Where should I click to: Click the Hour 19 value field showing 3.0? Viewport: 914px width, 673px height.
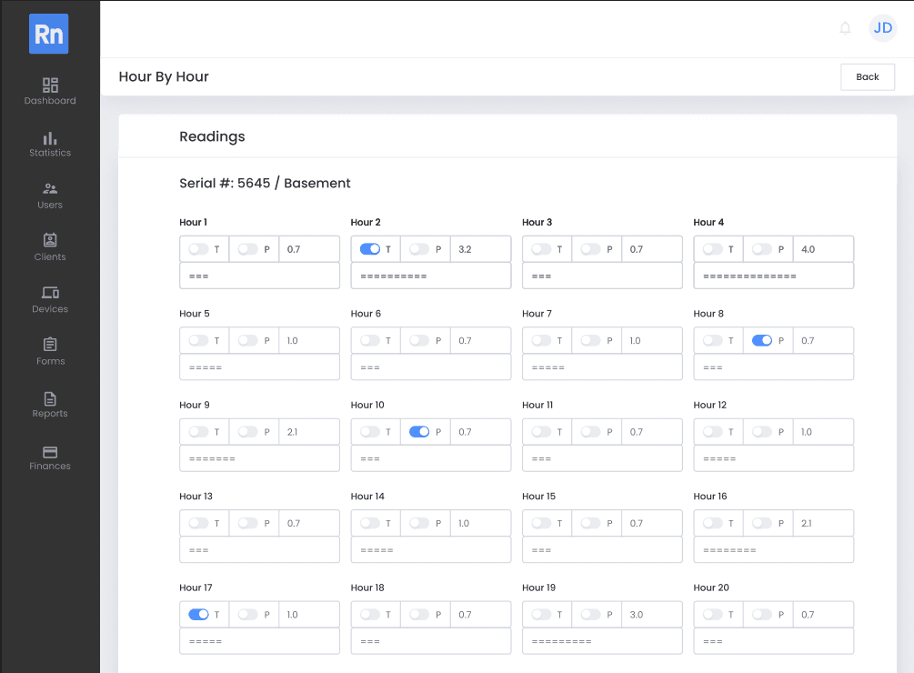tap(651, 615)
